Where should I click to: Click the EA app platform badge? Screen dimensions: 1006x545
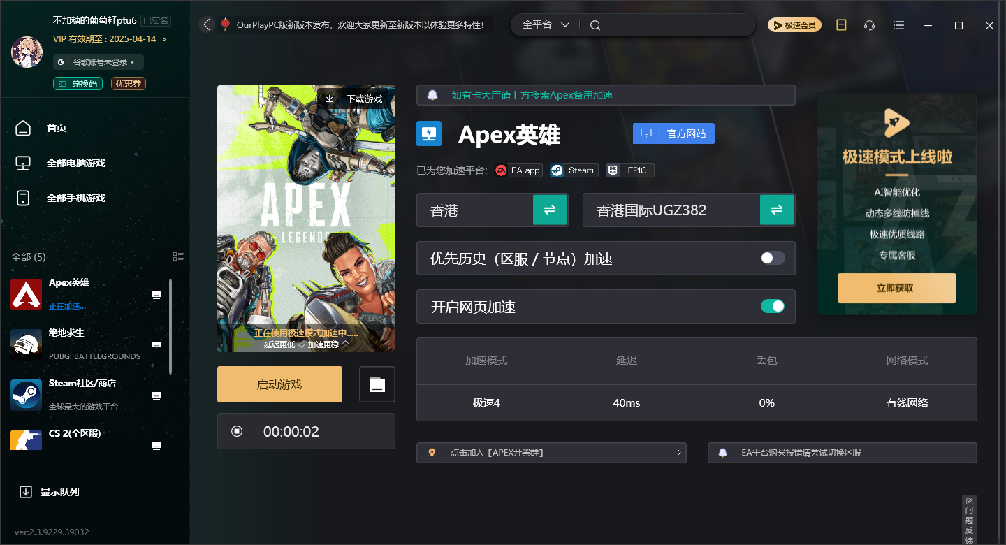[518, 170]
